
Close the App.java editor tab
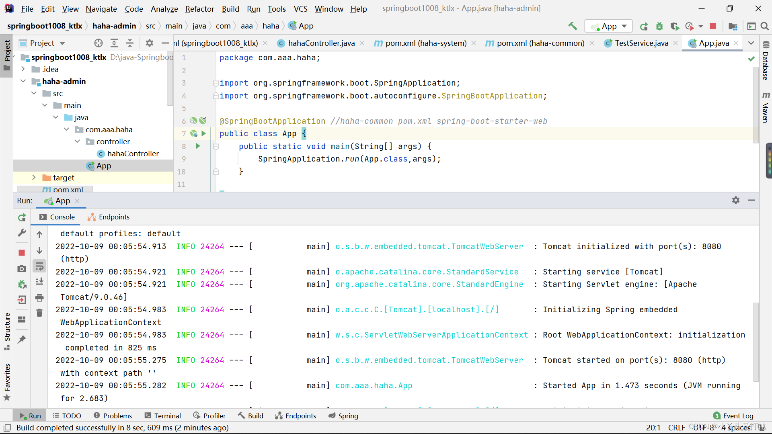click(736, 43)
